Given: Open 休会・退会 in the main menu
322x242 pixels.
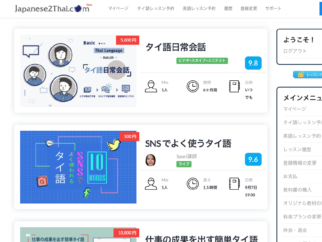Looking at the screenshot, I should click(295, 230).
